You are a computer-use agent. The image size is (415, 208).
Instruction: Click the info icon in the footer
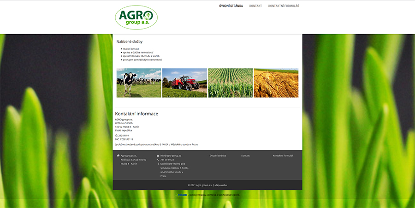(159, 164)
